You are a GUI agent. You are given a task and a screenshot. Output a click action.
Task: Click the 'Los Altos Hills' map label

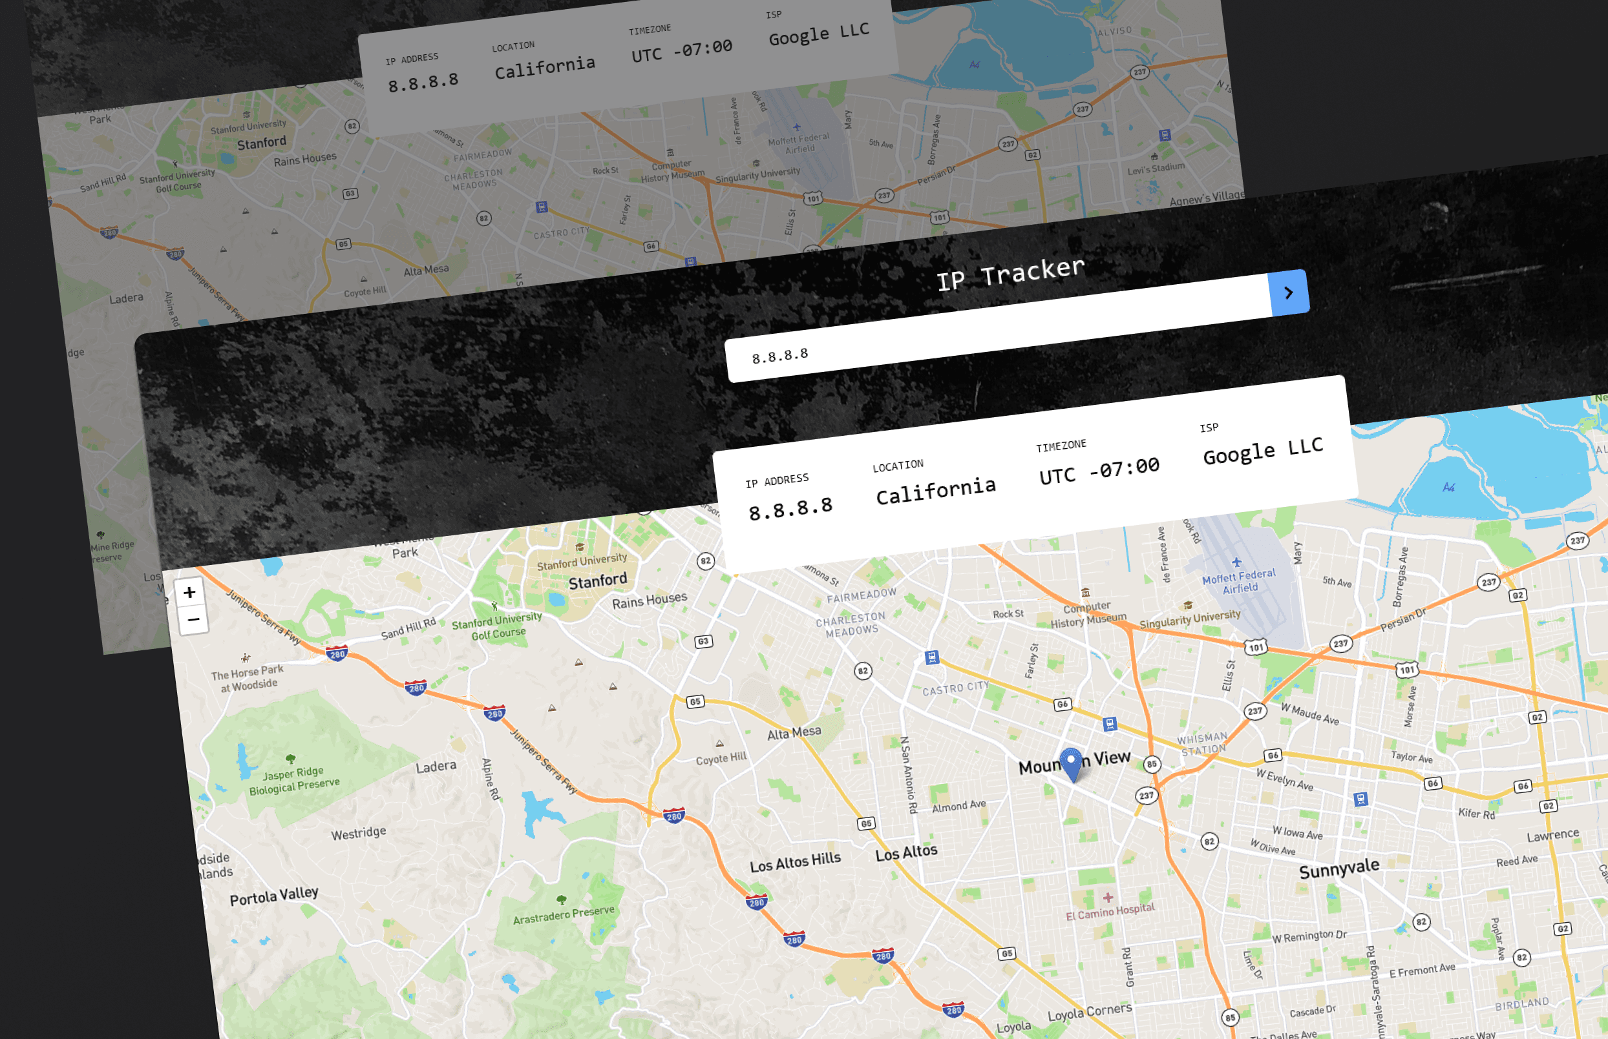(795, 861)
